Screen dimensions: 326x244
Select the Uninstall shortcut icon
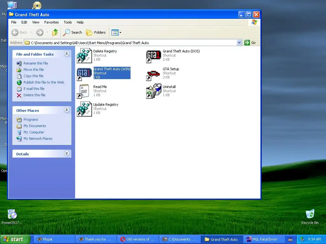(154, 91)
